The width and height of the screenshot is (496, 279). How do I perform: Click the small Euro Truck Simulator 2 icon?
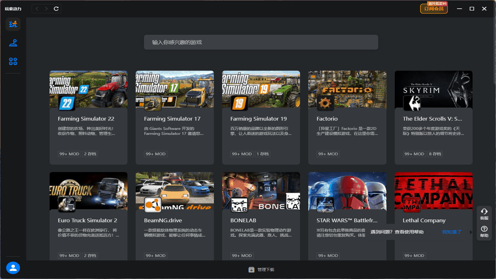pos(67,205)
